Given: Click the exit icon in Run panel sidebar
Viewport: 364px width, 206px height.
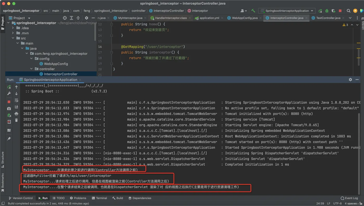Looking at the screenshot, I should point(9,122).
